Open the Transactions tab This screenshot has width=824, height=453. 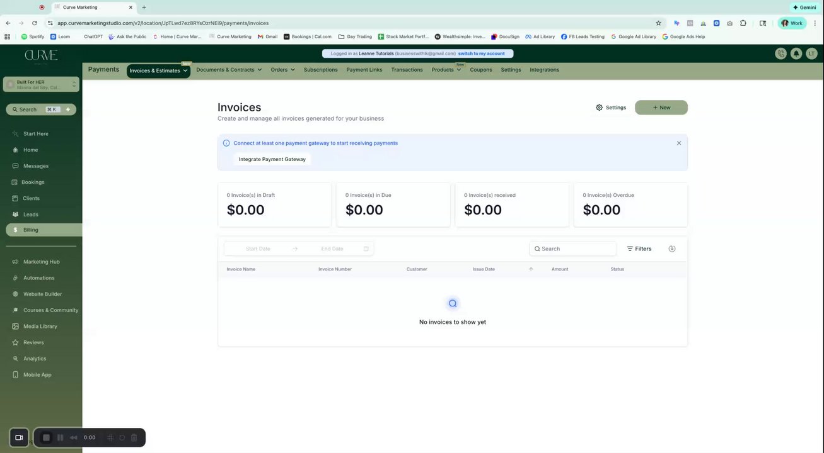(x=407, y=70)
